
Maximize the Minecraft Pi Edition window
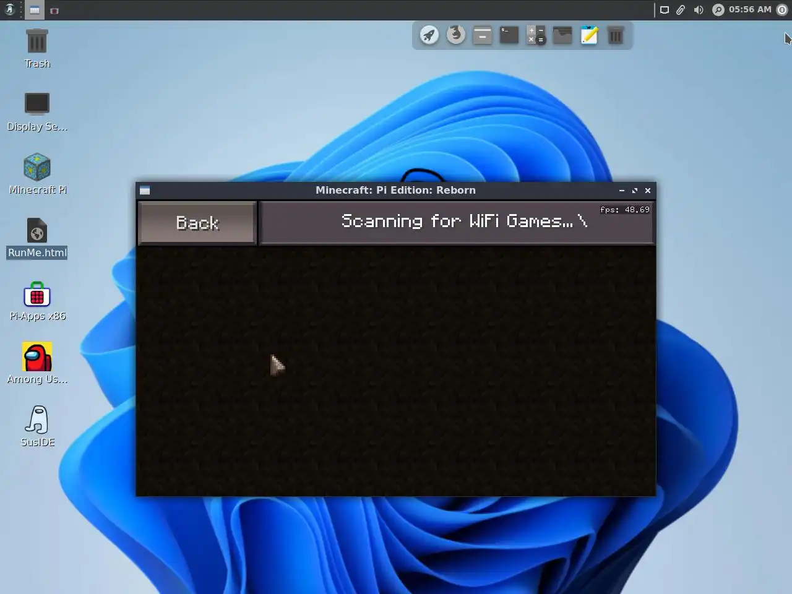(x=635, y=191)
